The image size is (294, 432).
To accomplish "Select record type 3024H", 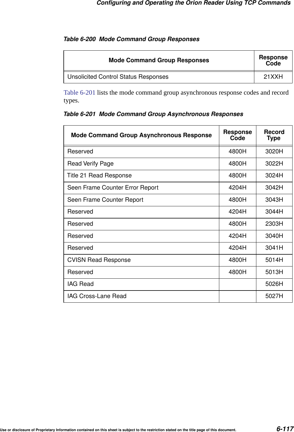I will tap(274, 176).
